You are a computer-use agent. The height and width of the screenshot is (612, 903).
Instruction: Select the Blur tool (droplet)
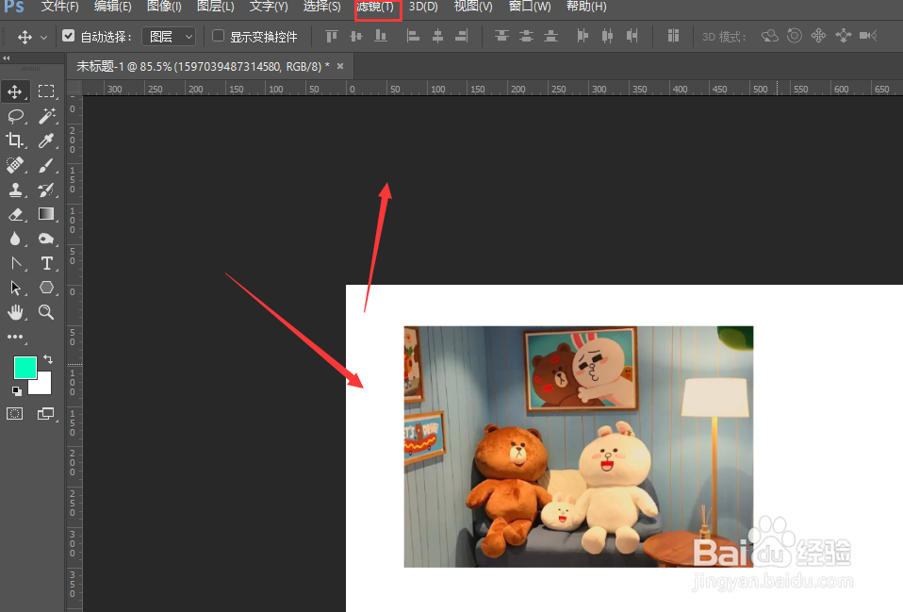pyautogui.click(x=15, y=239)
